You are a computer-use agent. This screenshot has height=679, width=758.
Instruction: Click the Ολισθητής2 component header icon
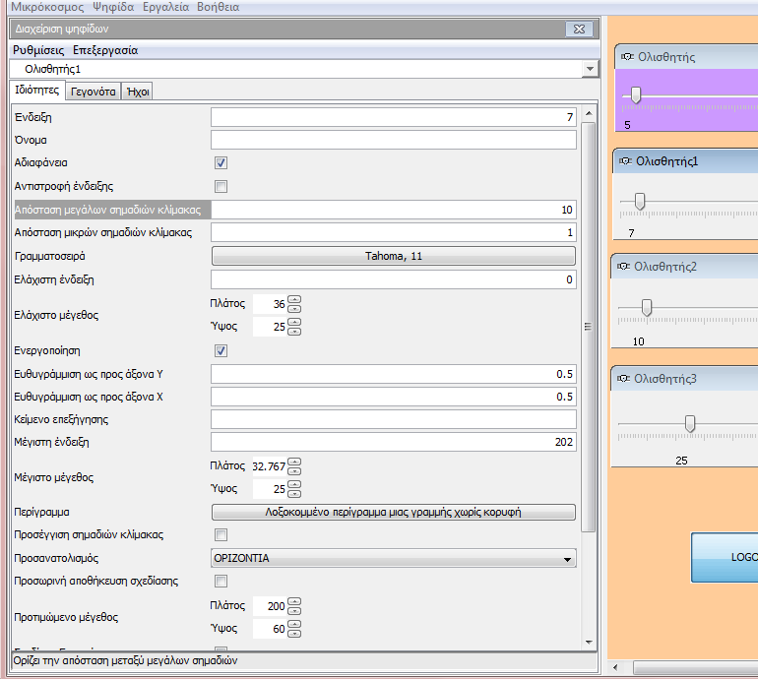[x=623, y=267]
